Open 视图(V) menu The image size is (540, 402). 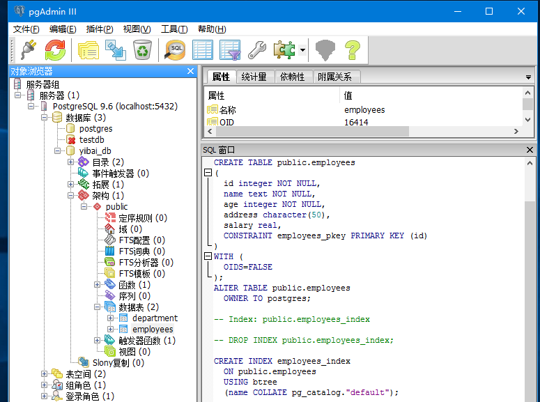coord(137,29)
